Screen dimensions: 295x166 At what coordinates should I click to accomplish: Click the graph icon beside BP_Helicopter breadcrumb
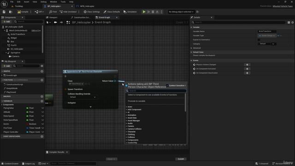tap(68, 23)
